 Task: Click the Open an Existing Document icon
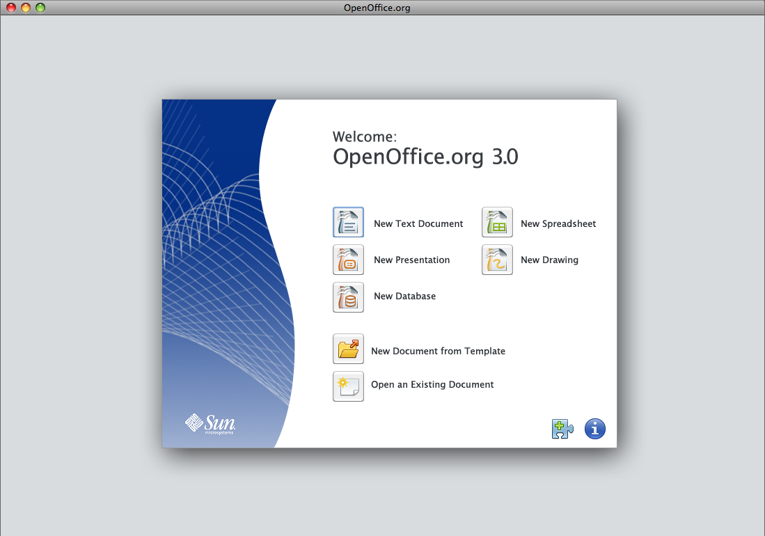click(x=348, y=386)
